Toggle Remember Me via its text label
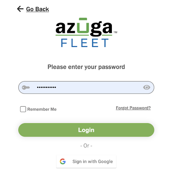The height and width of the screenshot is (185, 173). click(42, 109)
